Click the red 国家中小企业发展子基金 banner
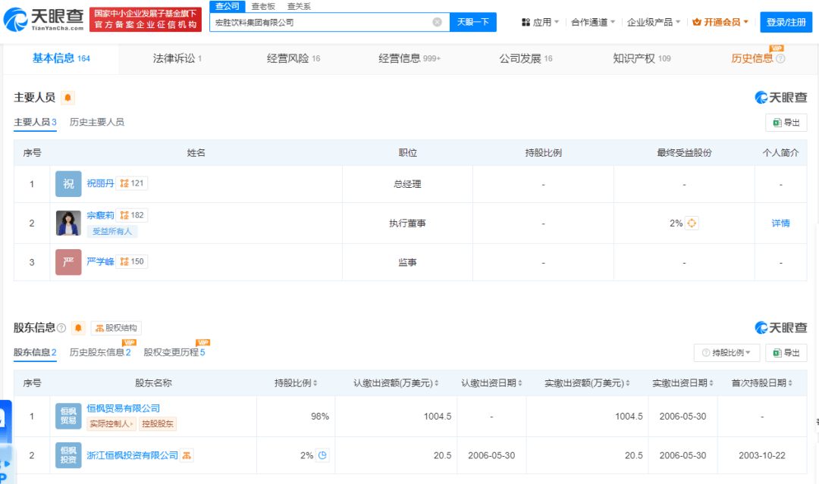This screenshot has width=819, height=484. coord(145,19)
